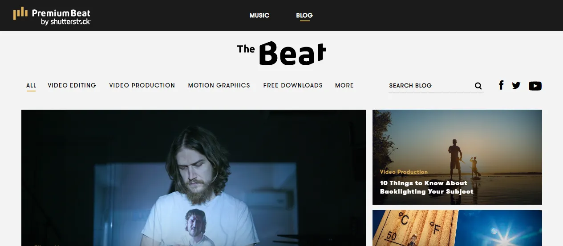The width and height of the screenshot is (563, 246).
Task: Focus the Search Blog input field
Action: pyautogui.click(x=429, y=86)
